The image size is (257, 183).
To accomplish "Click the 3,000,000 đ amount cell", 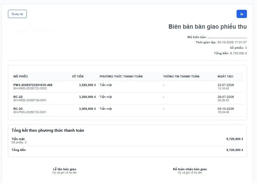I will click(87, 109).
